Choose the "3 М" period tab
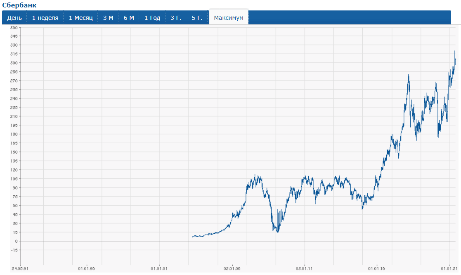 pyautogui.click(x=108, y=18)
